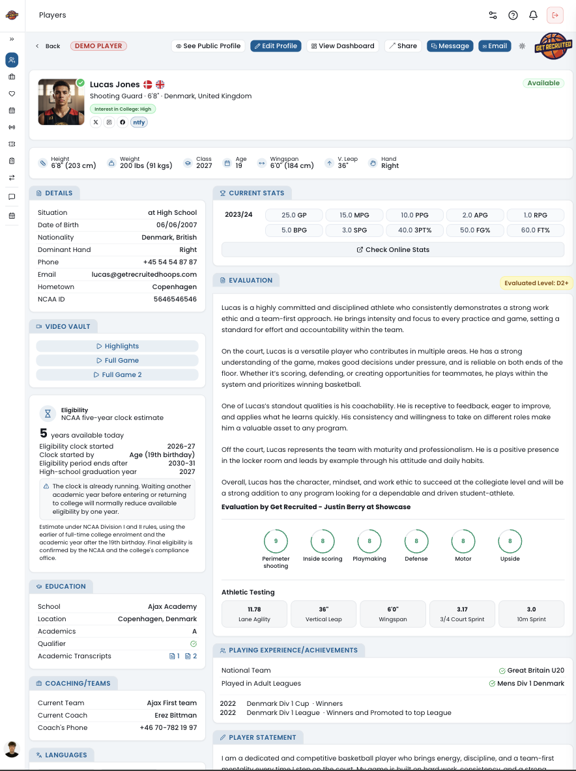Go back using the Back link
Viewport: 576px width, 771px height.
pos(48,46)
